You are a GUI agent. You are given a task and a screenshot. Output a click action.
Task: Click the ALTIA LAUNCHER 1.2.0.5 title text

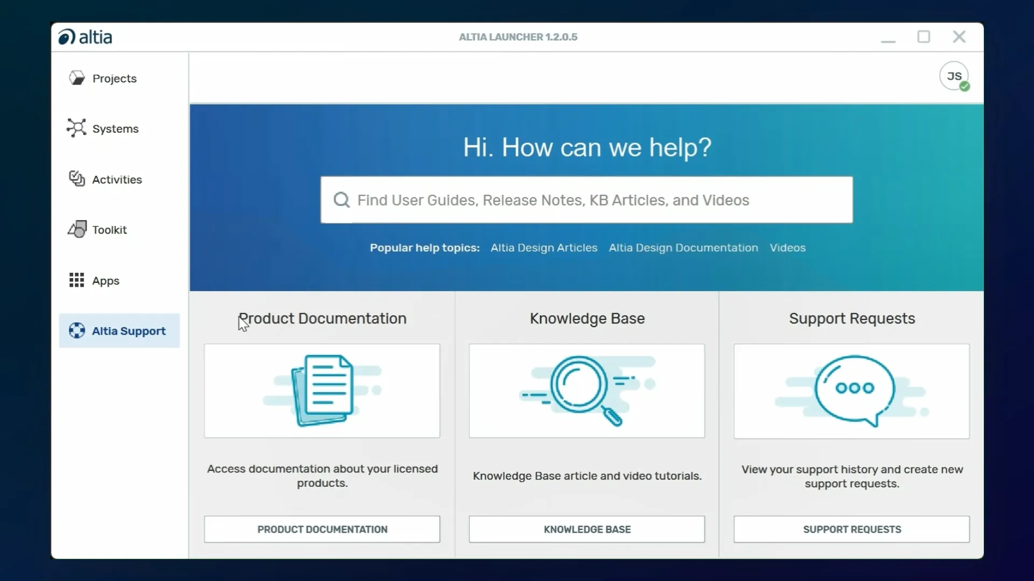point(518,37)
